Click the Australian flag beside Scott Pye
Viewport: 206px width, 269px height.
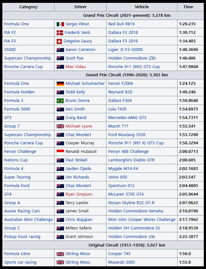tap(60, 58)
